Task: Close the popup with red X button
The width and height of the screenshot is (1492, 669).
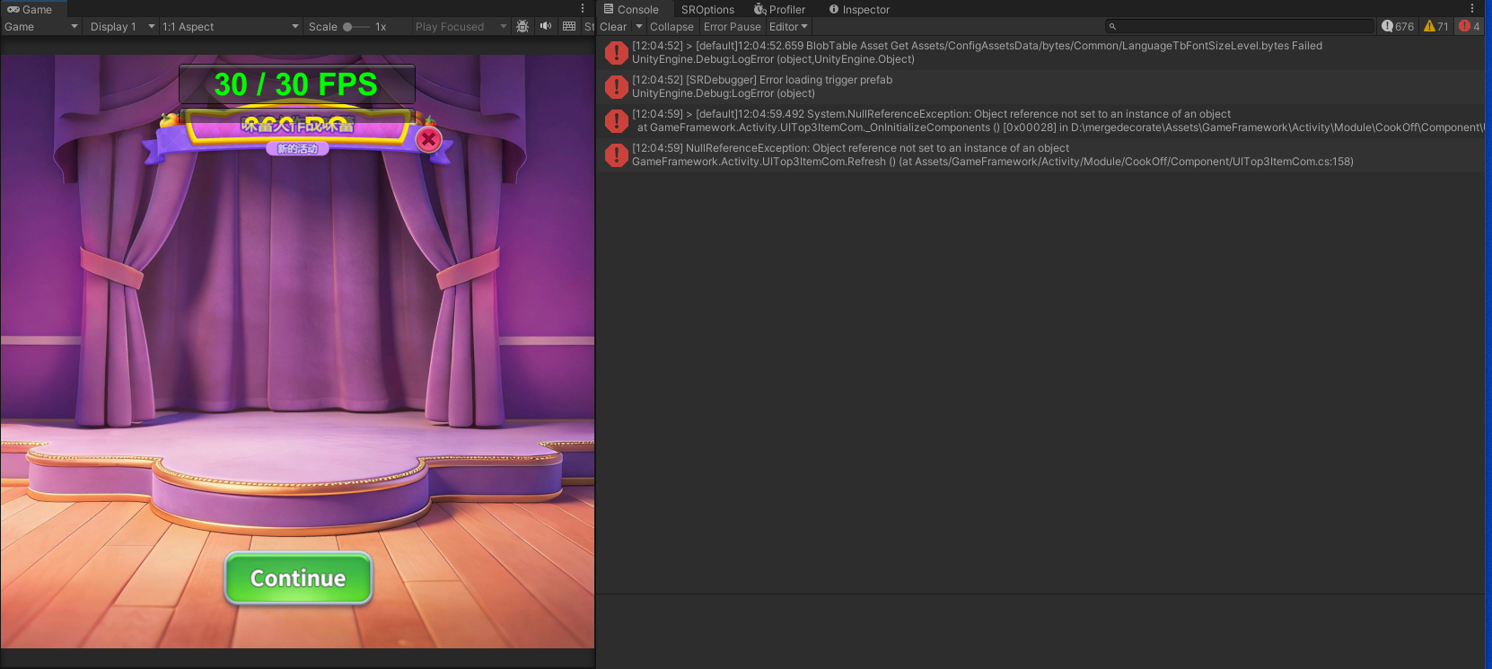Action: coord(429,139)
